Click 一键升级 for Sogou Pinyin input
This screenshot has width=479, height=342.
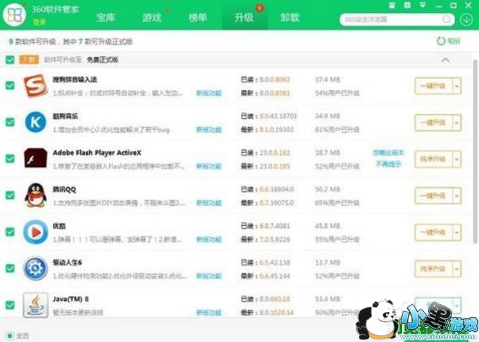click(433, 86)
